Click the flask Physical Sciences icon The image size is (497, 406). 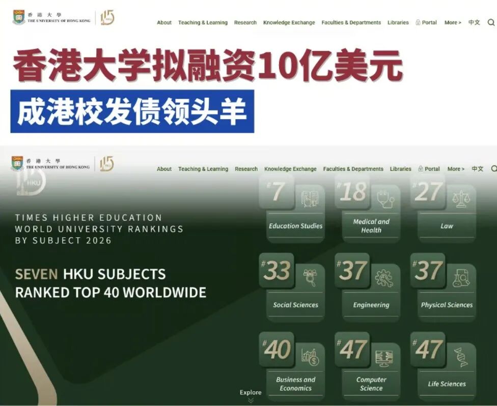click(461, 278)
